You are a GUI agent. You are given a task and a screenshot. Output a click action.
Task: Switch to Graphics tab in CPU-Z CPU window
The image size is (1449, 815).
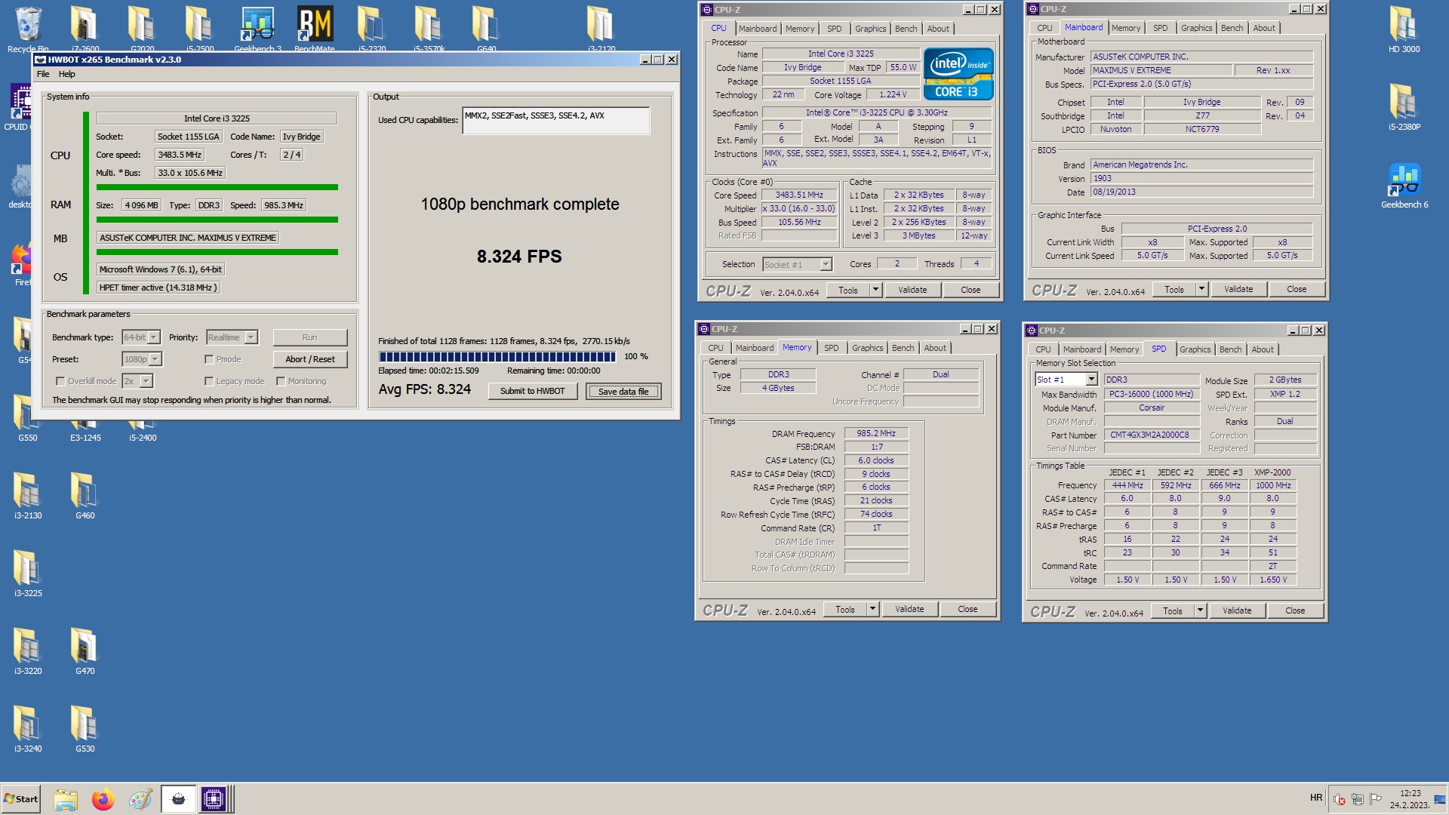click(x=870, y=29)
